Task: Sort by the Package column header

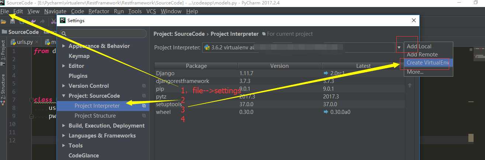Action: pyautogui.click(x=196, y=66)
